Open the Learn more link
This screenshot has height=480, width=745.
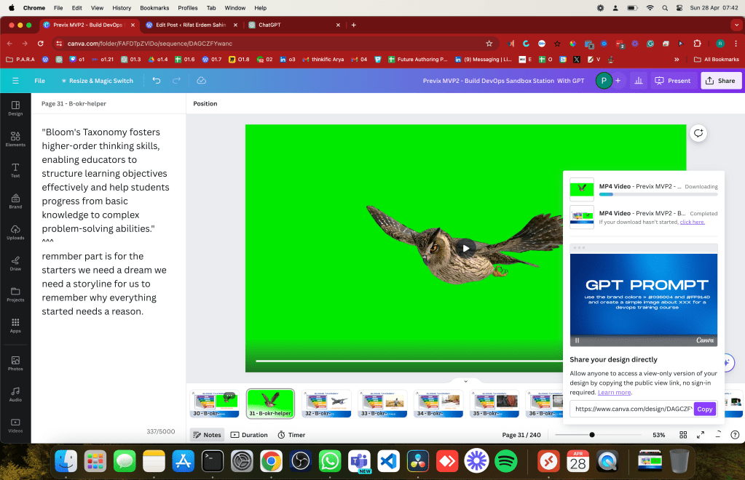tap(615, 392)
